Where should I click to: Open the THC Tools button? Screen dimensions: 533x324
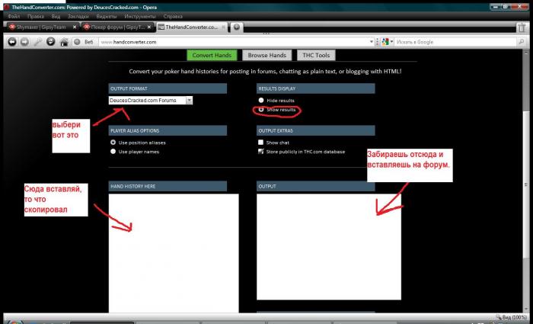click(x=316, y=55)
